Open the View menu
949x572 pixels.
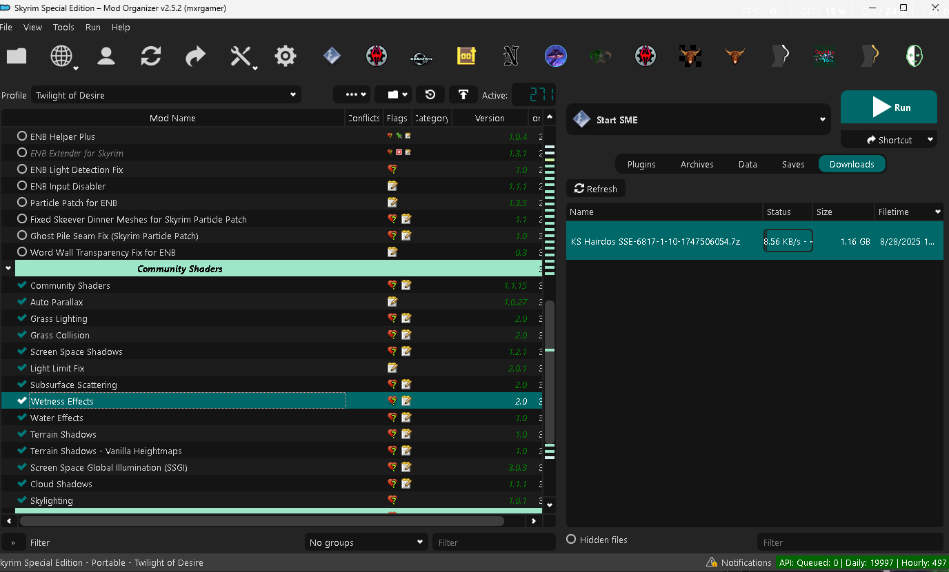pyautogui.click(x=32, y=28)
